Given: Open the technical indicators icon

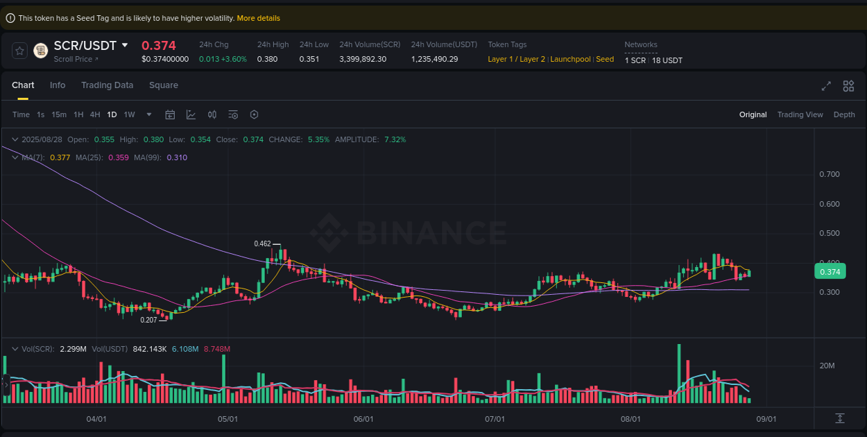Looking at the screenshot, I should point(191,114).
